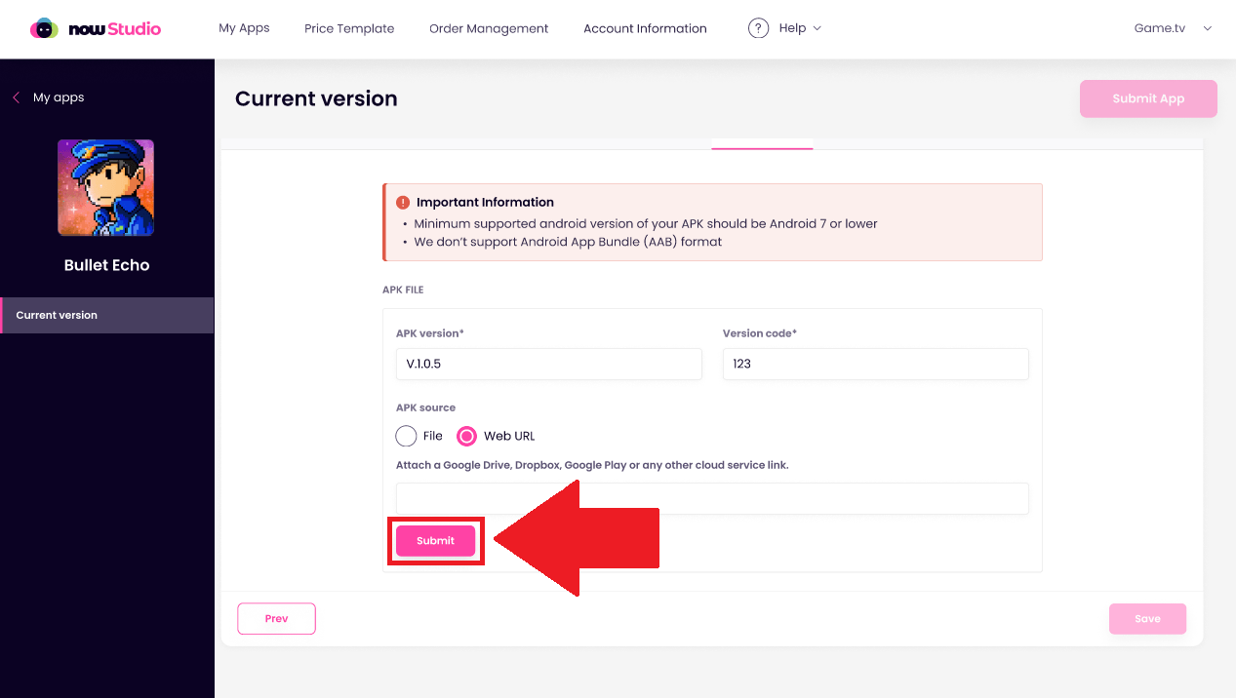Click the APK version input field
The width and height of the screenshot is (1236, 698).
pyautogui.click(x=548, y=364)
